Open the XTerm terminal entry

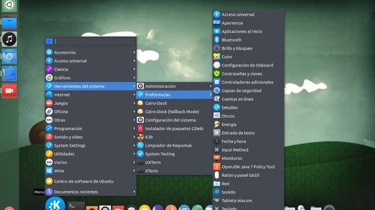click(x=175, y=171)
